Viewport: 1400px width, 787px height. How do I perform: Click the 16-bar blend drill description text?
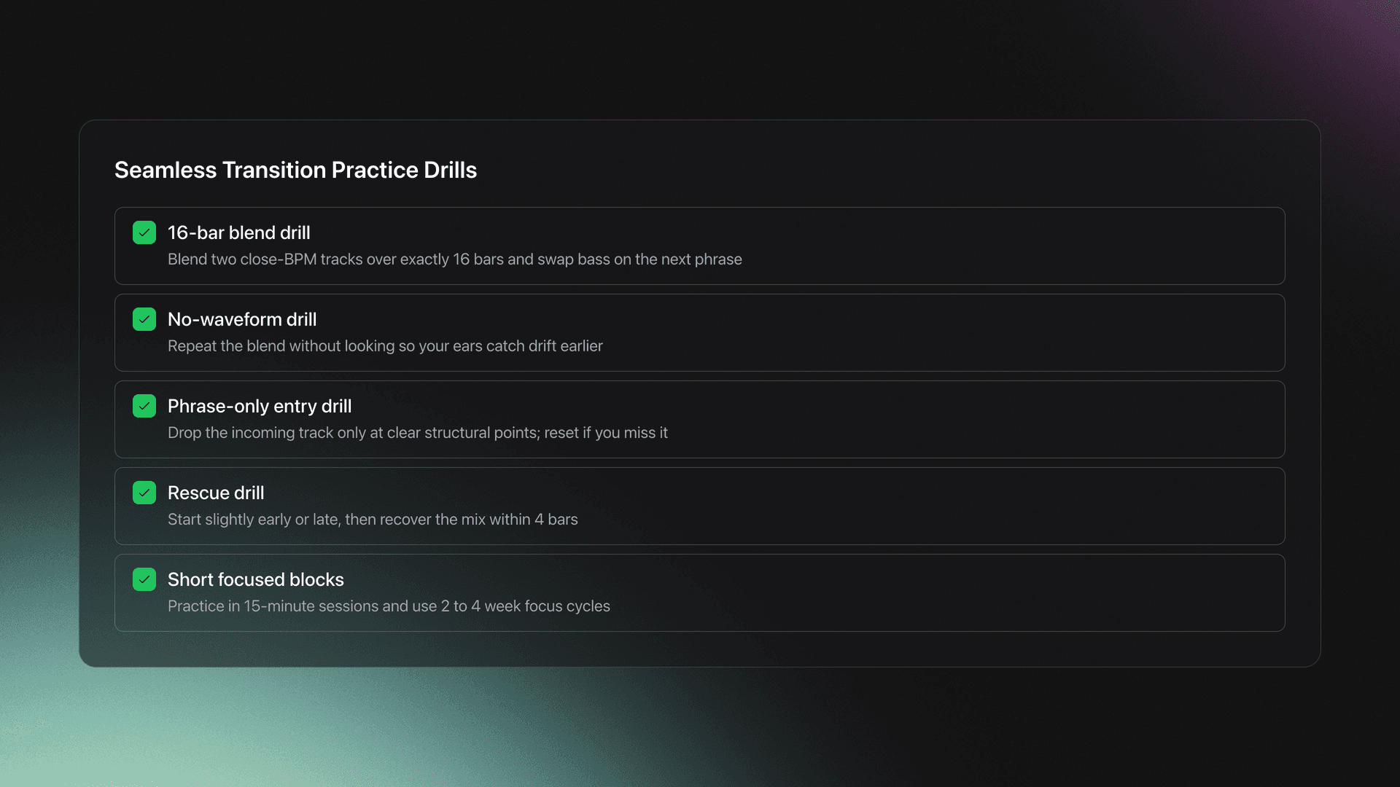point(454,259)
